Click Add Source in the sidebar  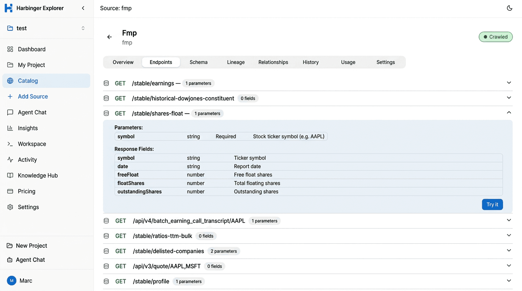pyautogui.click(x=32, y=96)
